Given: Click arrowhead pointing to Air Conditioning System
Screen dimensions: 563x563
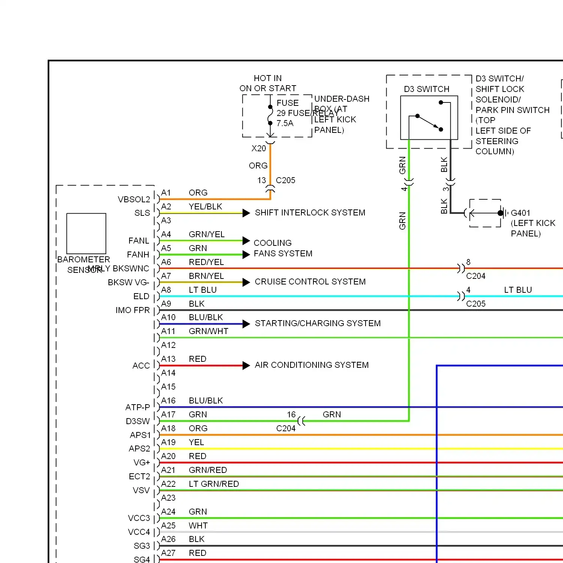Looking at the screenshot, I should point(246,366).
